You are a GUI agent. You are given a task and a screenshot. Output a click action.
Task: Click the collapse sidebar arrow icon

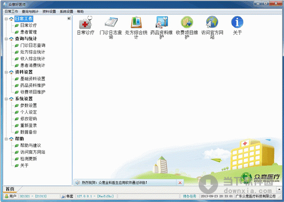[69, 18]
